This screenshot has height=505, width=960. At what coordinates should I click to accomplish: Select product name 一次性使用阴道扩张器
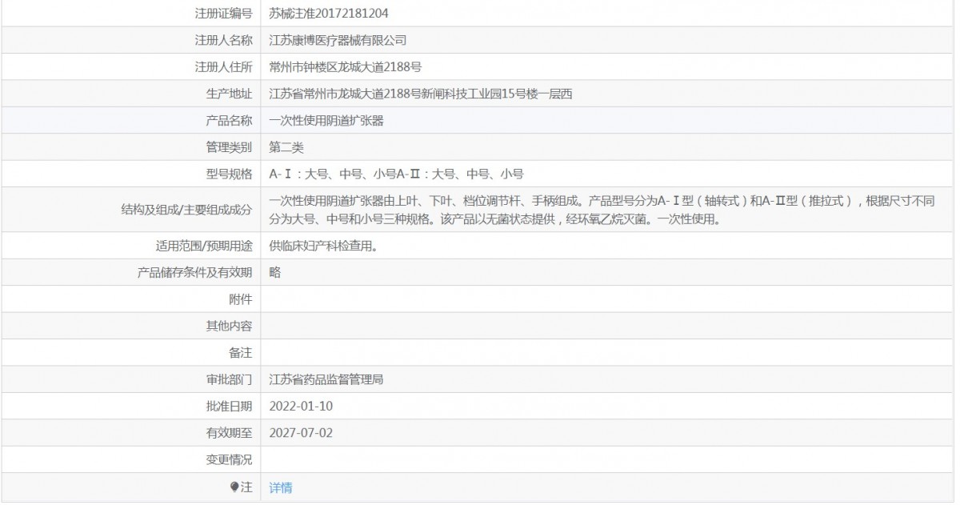[327, 121]
